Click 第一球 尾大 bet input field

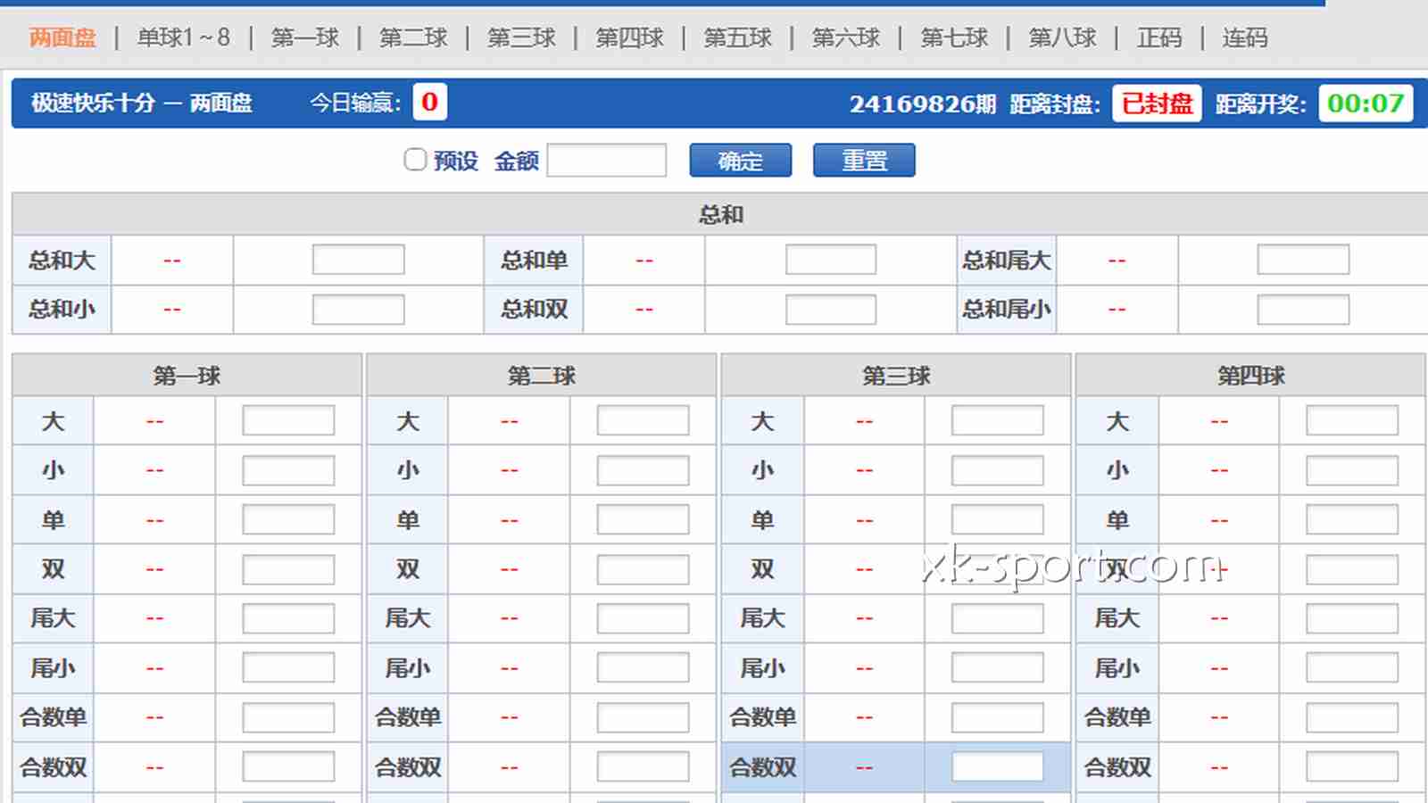pyautogui.click(x=288, y=618)
